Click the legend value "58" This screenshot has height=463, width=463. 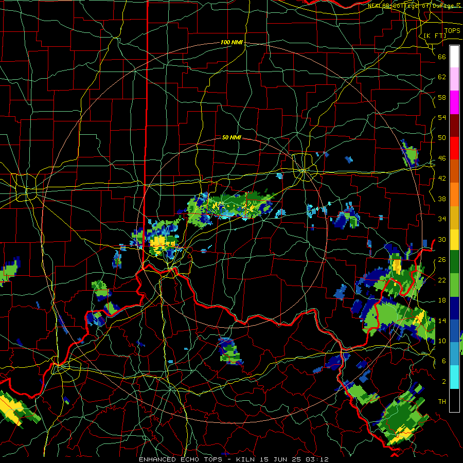[442, 97]
